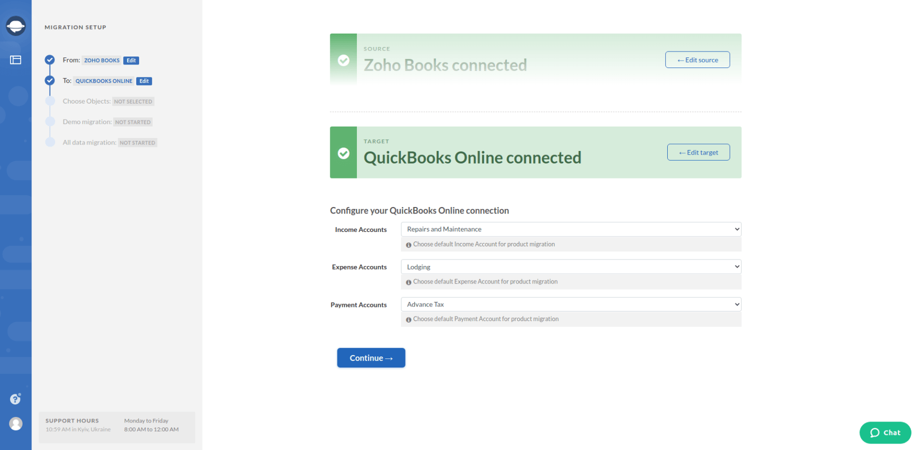This screenshot has height=450, width=921.
Task: Click the Choose Objects step circle
Action: tap(50, 101)
